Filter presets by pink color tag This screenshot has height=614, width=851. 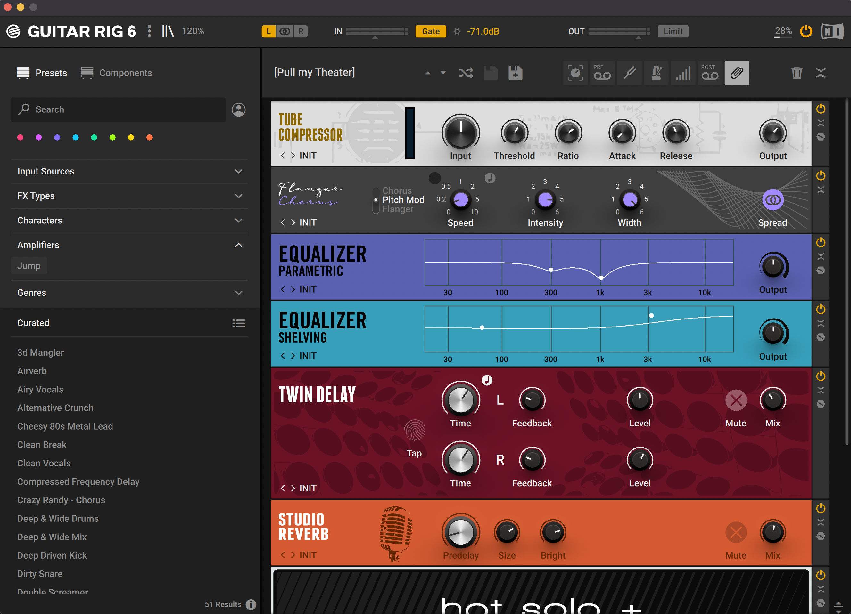pos(20,138)
